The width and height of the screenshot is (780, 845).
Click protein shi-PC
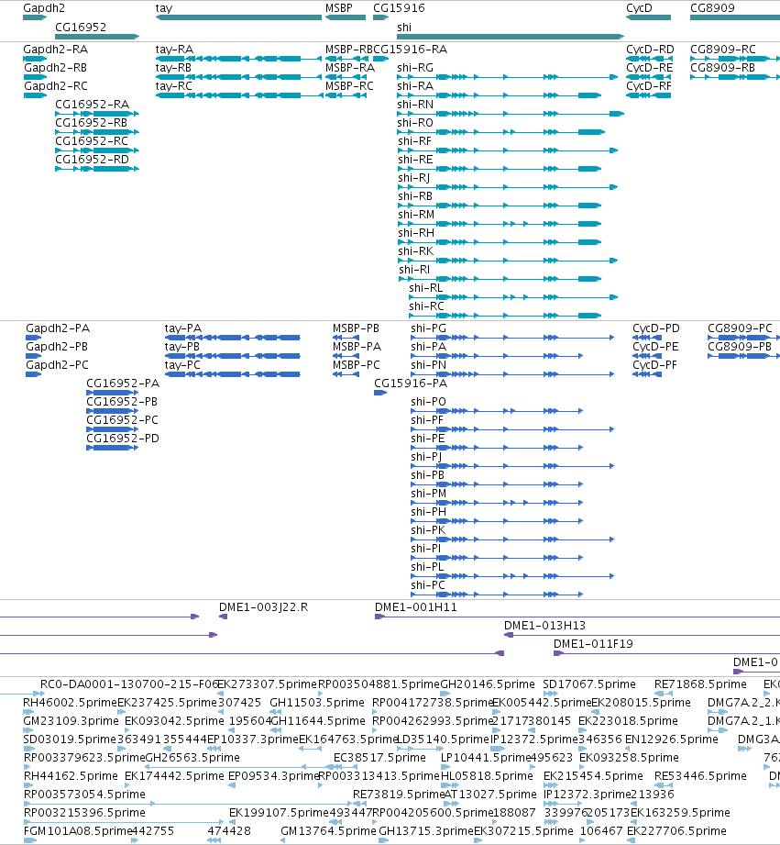pyautogui.click(x=428, y=585)
